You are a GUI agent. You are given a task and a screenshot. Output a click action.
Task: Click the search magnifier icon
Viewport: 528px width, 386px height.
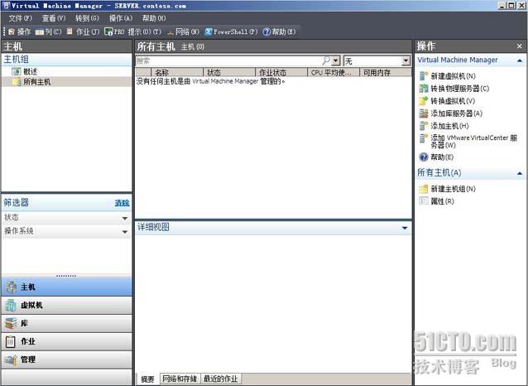pos(326,60)
